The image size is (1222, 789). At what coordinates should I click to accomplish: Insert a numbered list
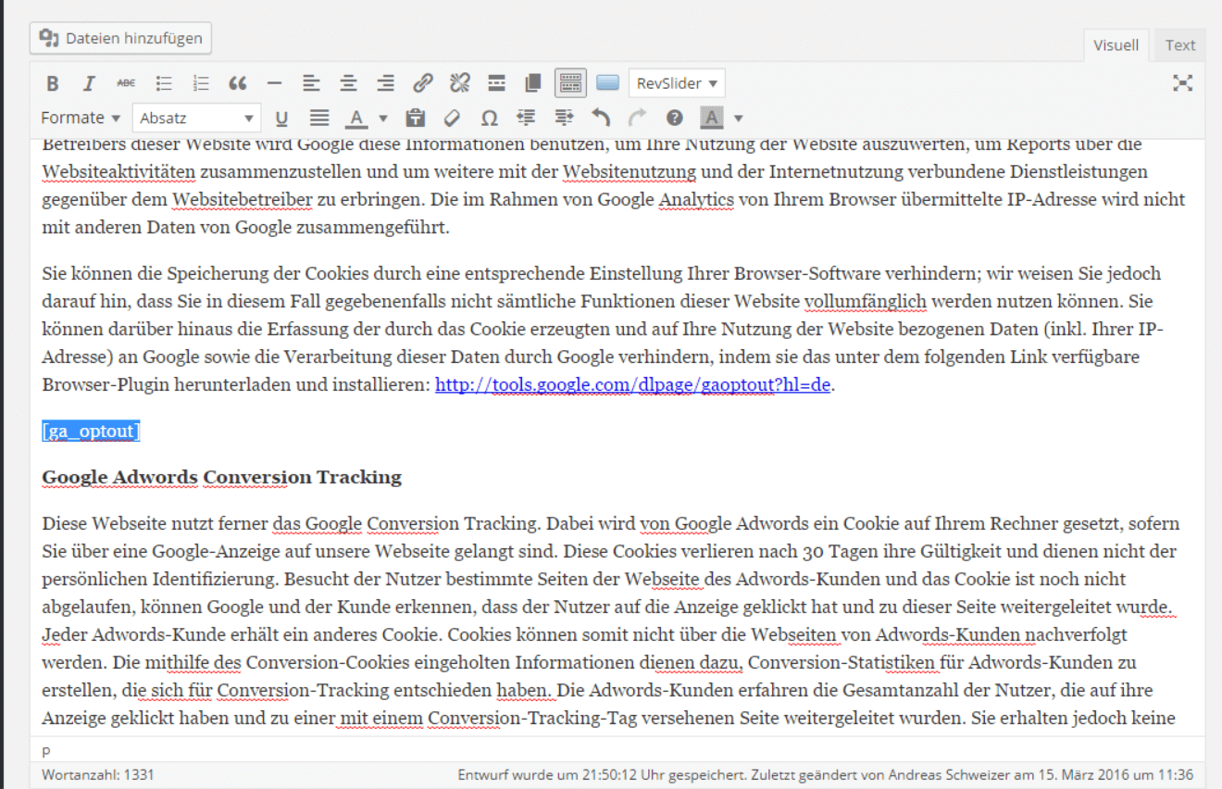(201, 83)
